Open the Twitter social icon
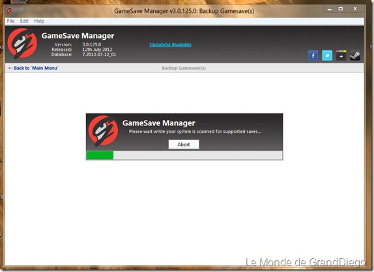This screenshot has height=272, width=374. pos(327,55)
